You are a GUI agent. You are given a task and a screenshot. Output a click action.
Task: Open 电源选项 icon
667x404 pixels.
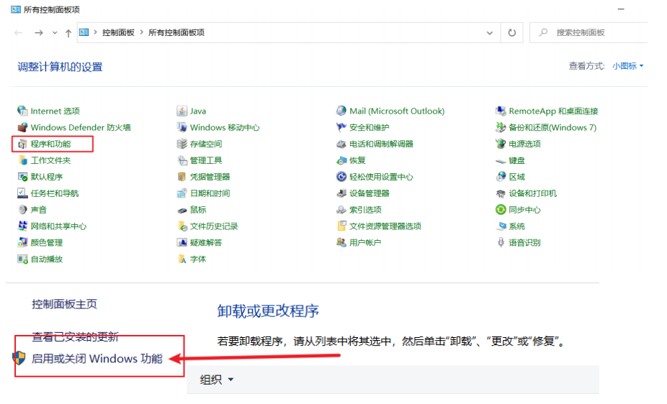[501, 144]
